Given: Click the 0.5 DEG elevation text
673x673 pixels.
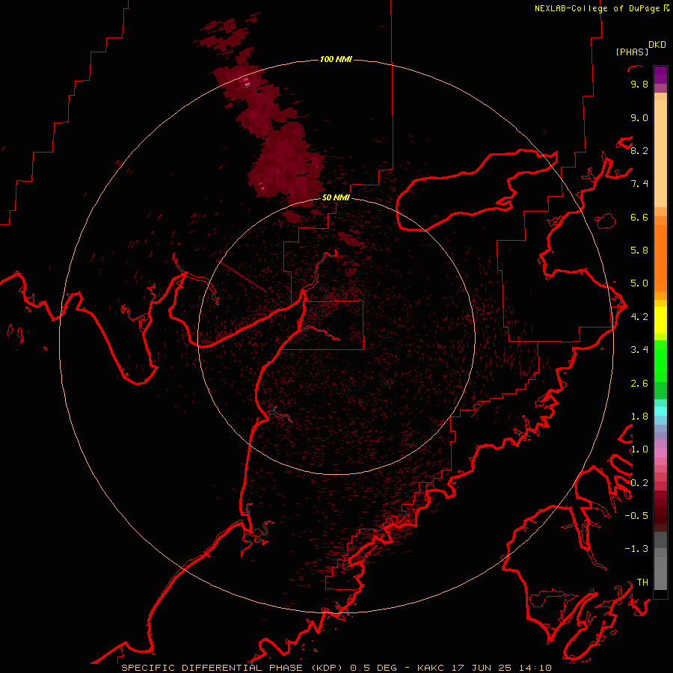Looking at the screenshot, I should pyautogui.click(x=373, y=668).
